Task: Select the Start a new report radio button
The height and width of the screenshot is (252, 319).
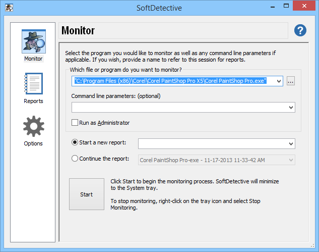Action: pos(75,142)
